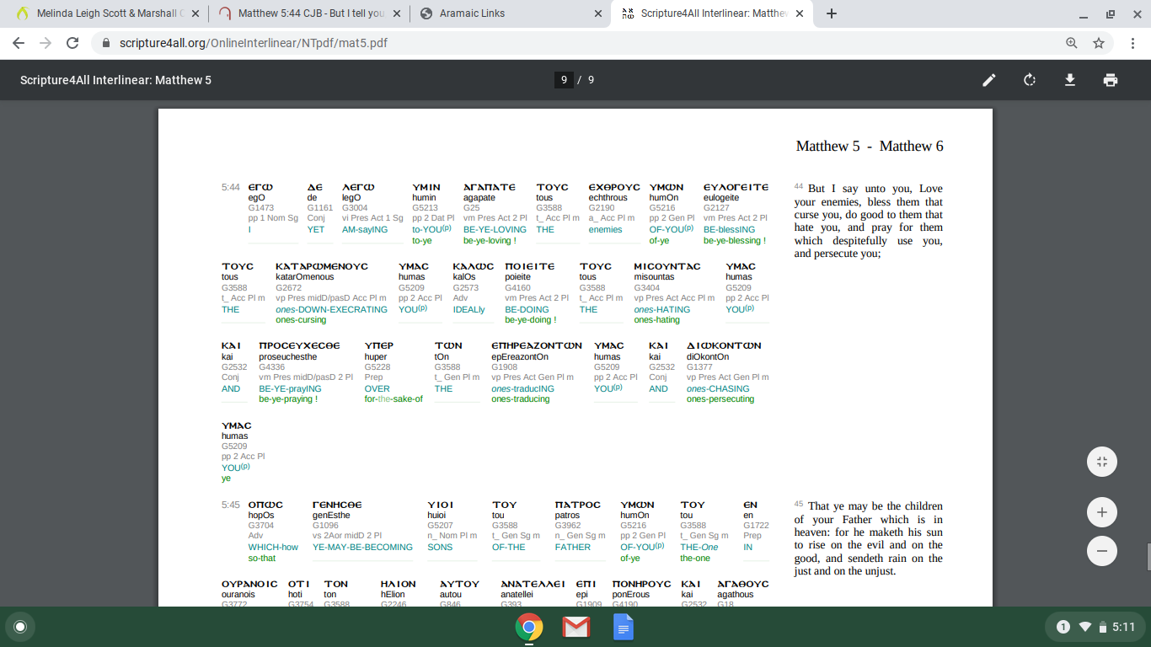Viewport: 1151px width, 647px height.
Task: Click the KJV verse 45 translation text
Action: tap(869, 538)
